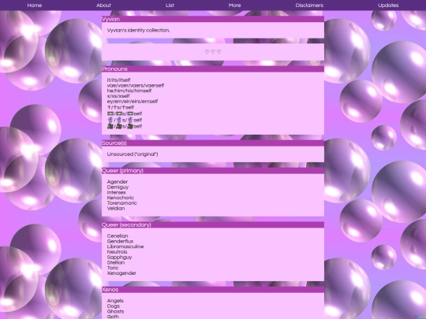Select Sapphguy in secondary list

120,257
